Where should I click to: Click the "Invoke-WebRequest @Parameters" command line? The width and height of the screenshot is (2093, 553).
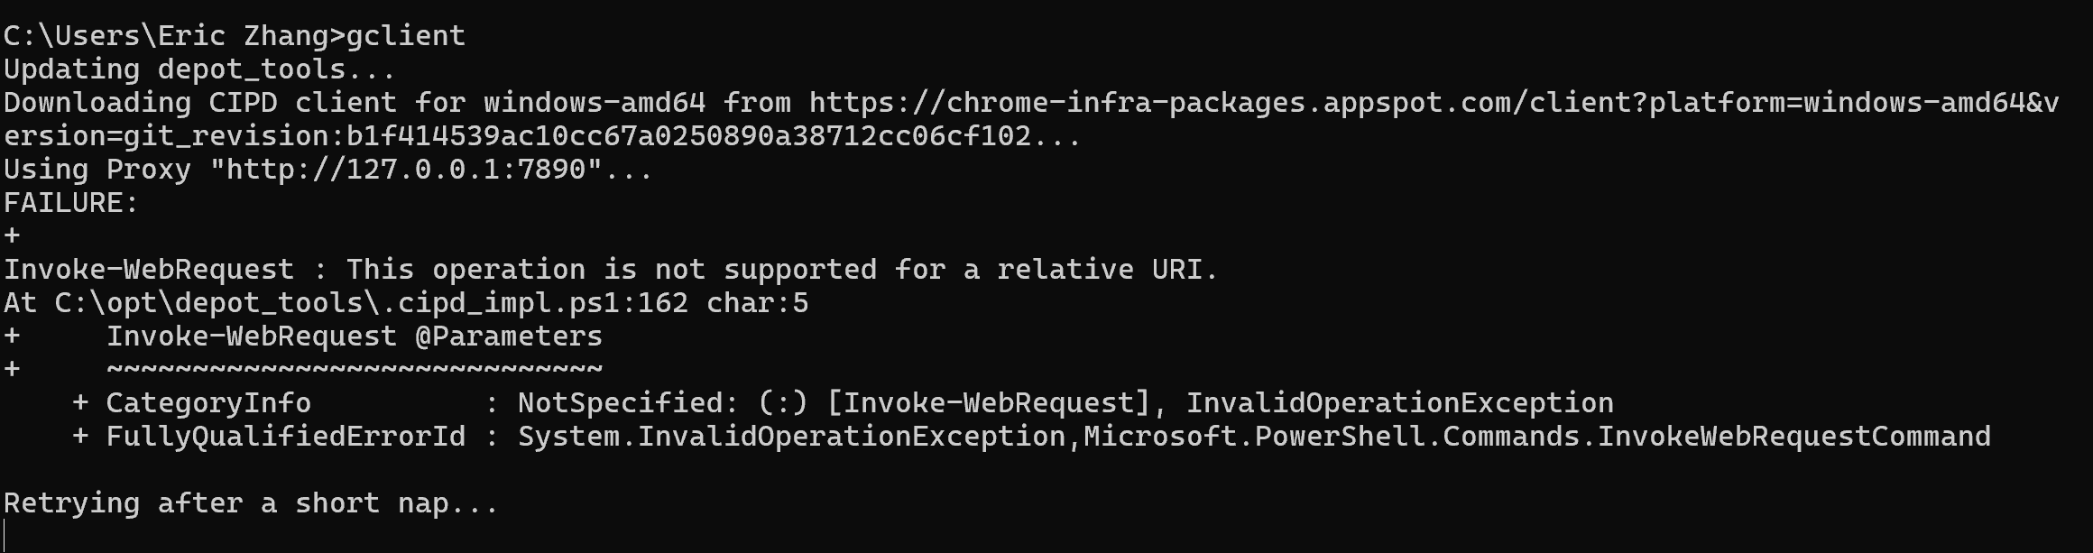pos(354,336)
